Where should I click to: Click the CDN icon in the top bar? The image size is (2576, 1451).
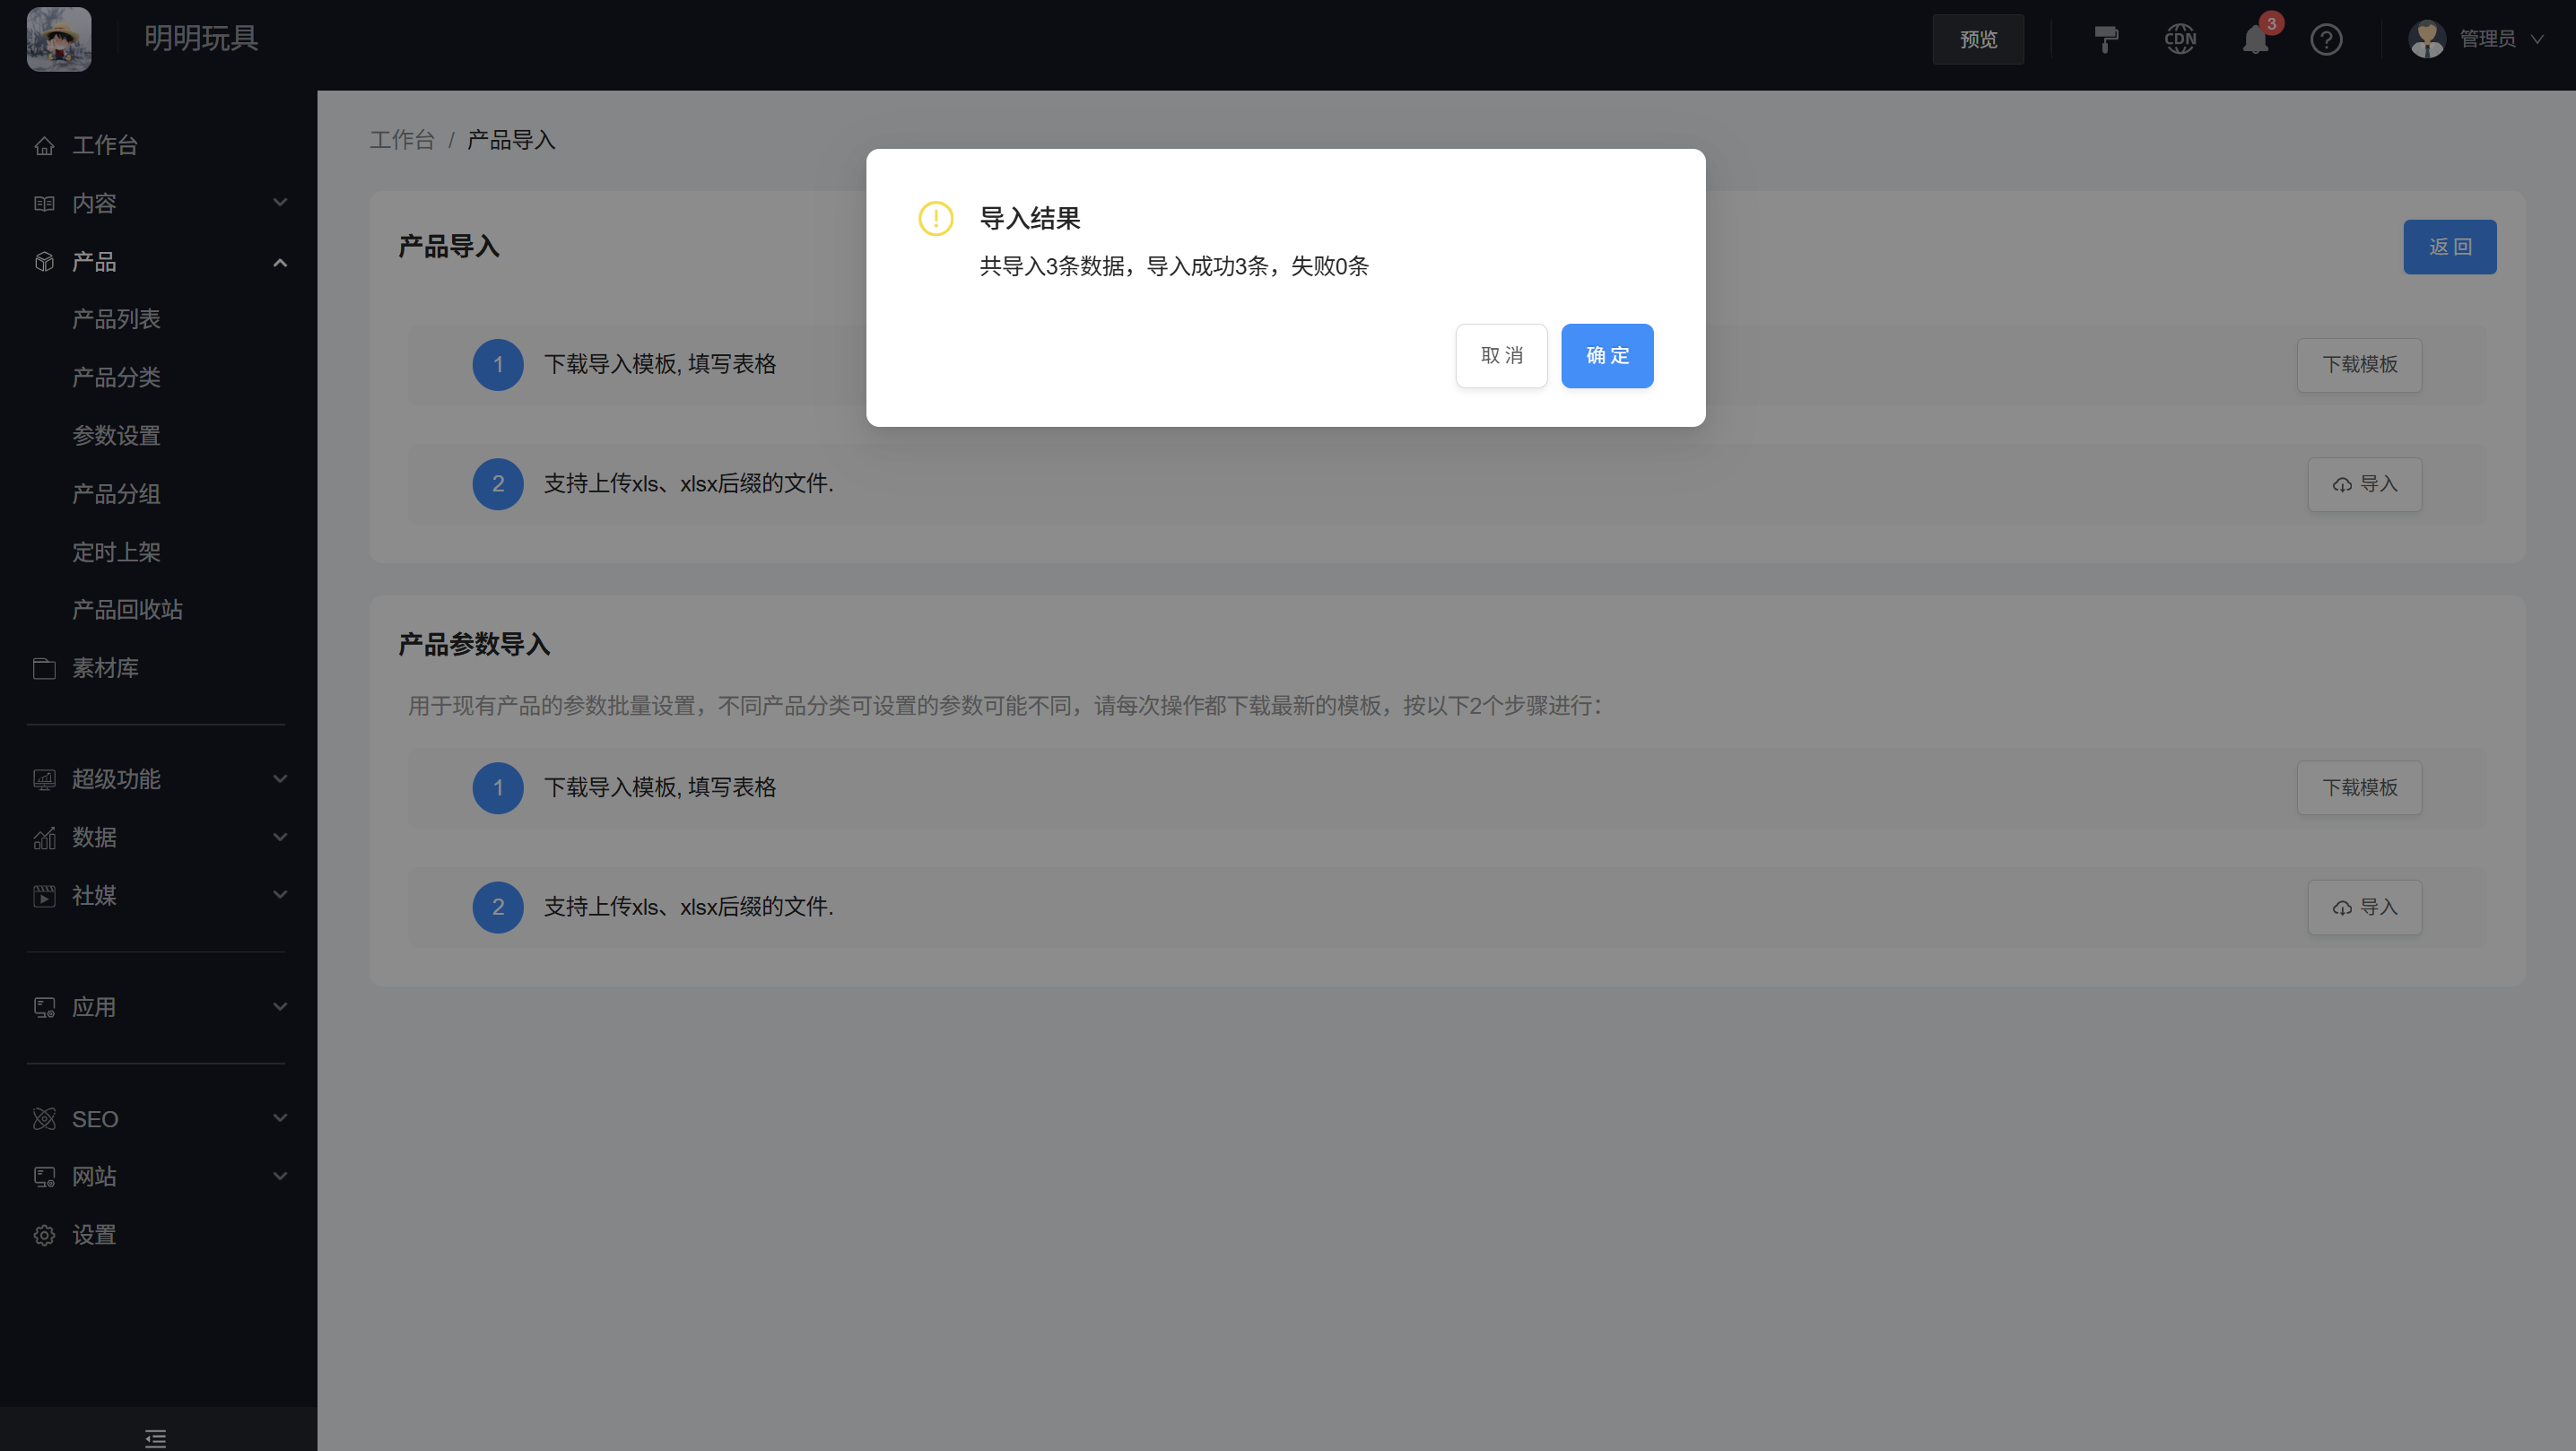coord(2180,40)
